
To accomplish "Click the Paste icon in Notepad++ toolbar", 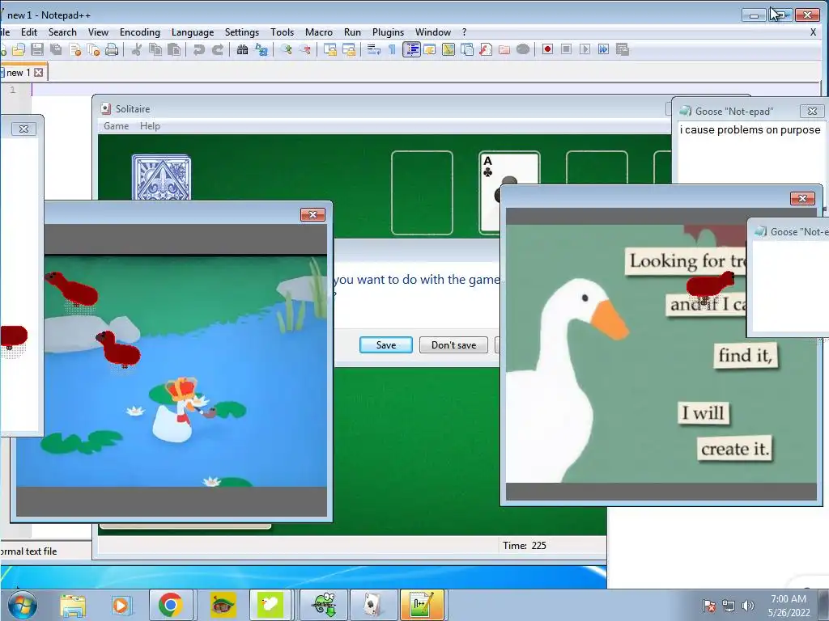I will (x=173, y=49).
